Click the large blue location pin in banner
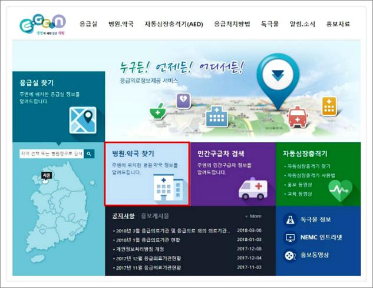The width and height of the screenshot is (373, 288). 278,81
